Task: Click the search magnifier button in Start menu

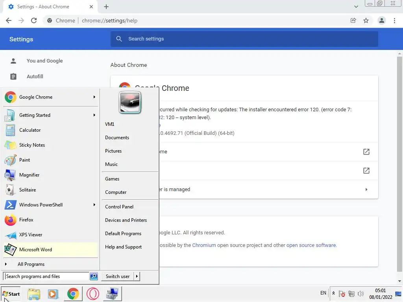Action: pos(94,276)
